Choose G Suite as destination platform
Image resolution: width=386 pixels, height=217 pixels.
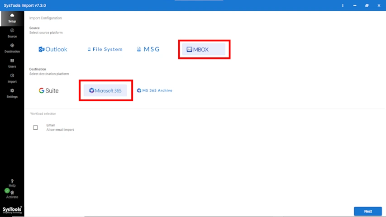[x=49, y=90]
